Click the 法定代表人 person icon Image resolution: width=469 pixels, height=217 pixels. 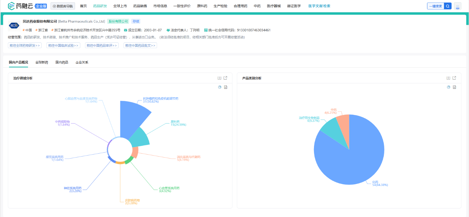168,30
